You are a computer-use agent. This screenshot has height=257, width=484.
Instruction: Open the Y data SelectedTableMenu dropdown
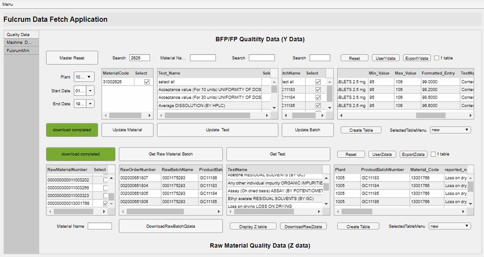450,130
